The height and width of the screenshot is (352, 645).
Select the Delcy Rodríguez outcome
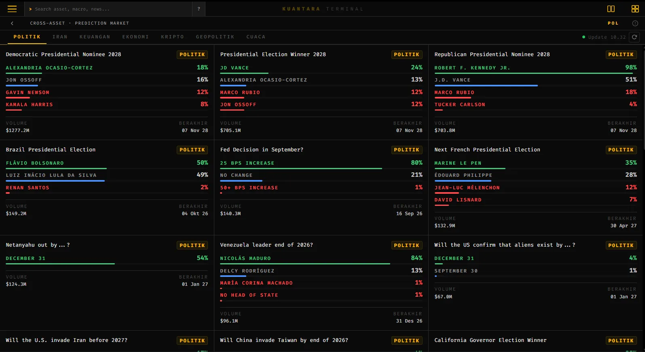pyautogui.click(x=321, y=271)
